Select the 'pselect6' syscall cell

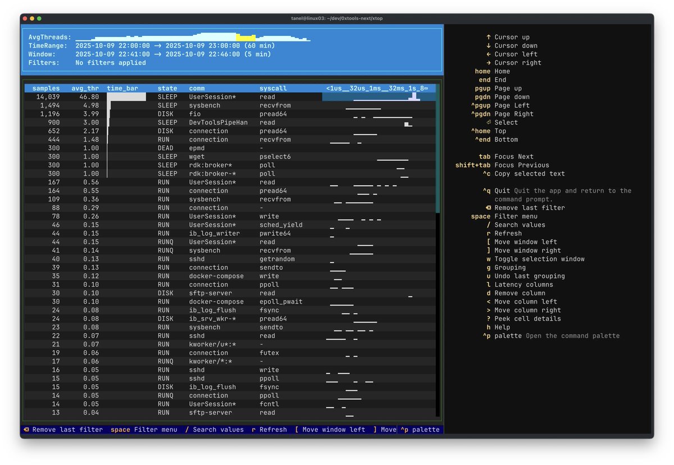(x=275, y=156)
